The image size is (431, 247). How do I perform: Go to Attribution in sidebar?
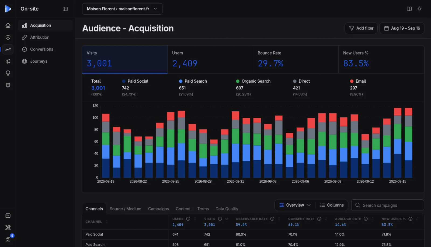pyautogui.click(x=45, y=37)
